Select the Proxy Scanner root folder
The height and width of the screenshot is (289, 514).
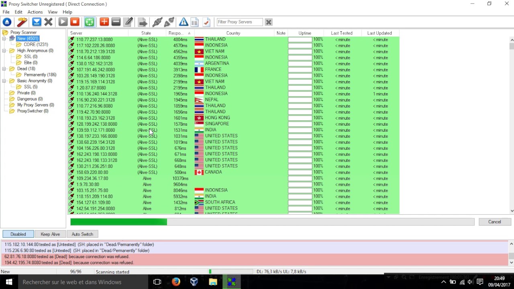coord(23,33)
